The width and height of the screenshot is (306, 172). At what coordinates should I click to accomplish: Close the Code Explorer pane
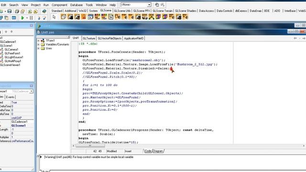pyautogui.click(x=68, y=37)
